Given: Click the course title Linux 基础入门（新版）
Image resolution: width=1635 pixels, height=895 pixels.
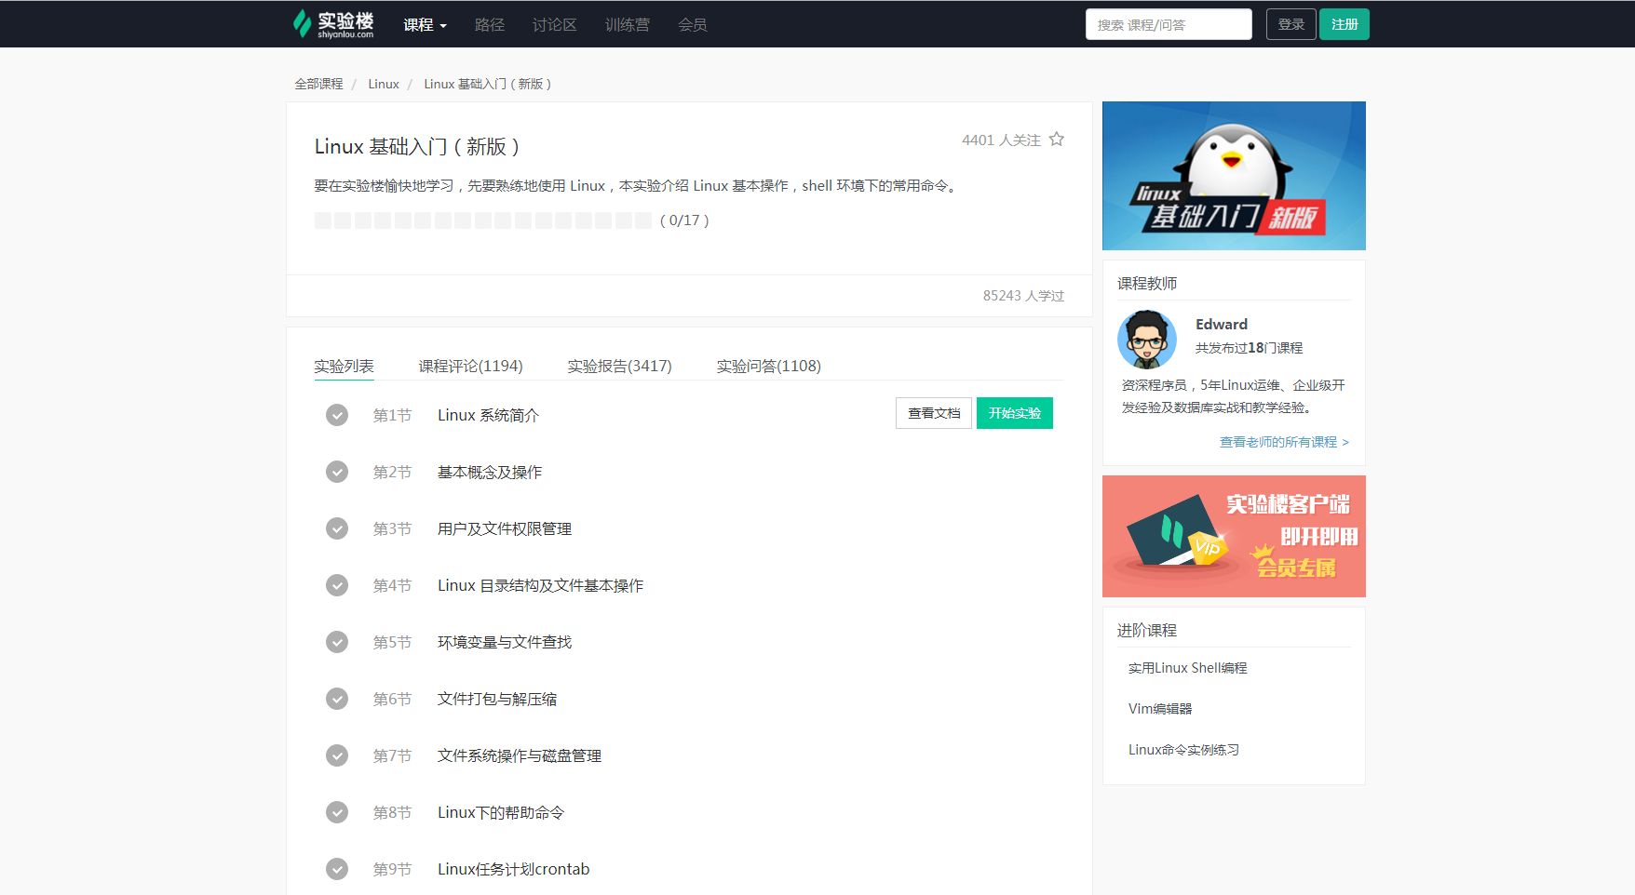Looking at the screenshot, I should click(x=417, y=146).
